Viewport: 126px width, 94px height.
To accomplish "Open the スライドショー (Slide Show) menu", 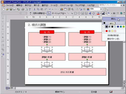I will (x=66, y=5).
